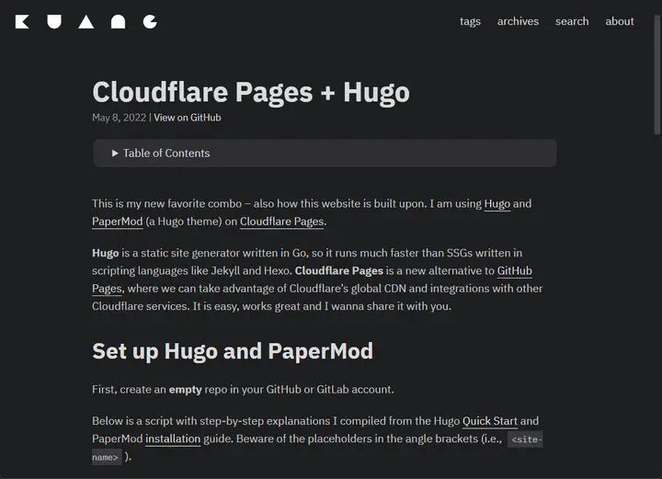662x479 pixels.
Task: Click the K shape in the site logo
Action: pos(22,22)
